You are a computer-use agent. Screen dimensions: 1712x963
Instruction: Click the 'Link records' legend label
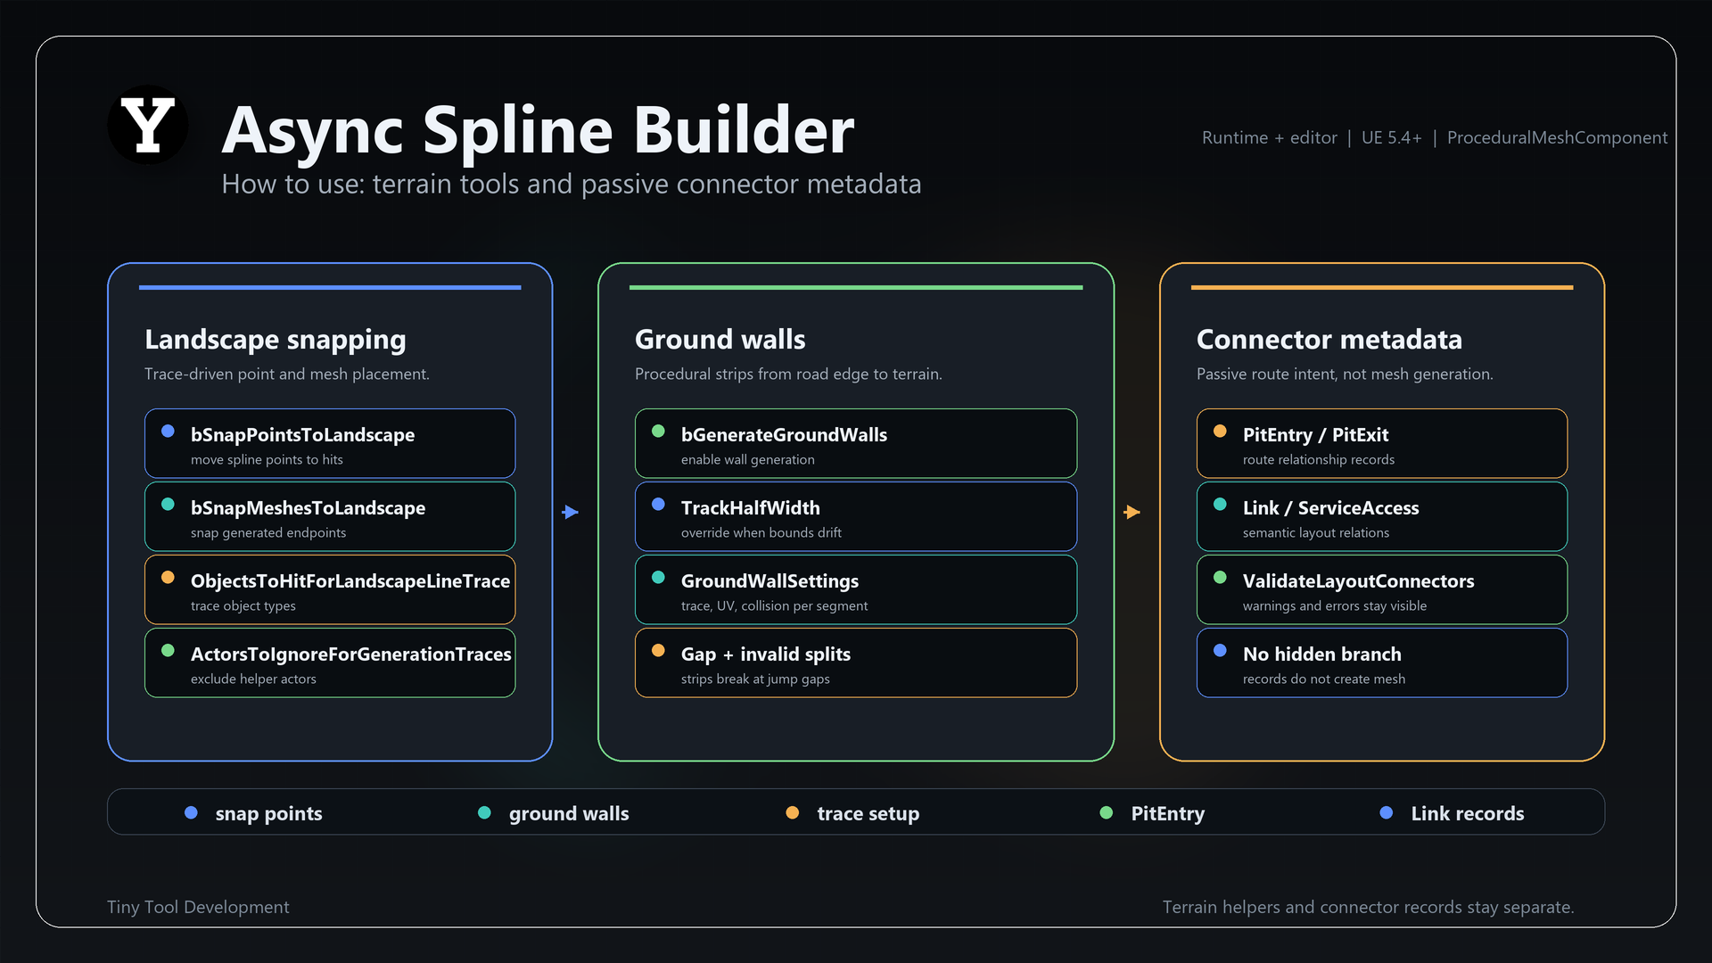tap(1468, 813)
